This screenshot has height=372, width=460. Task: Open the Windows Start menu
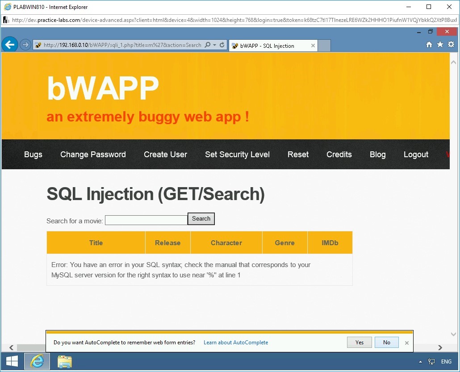point(12,361)
